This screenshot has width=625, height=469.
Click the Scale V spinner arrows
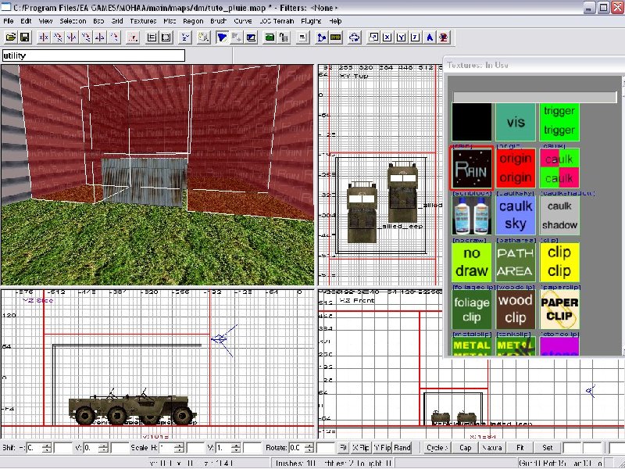click(236, 448)
